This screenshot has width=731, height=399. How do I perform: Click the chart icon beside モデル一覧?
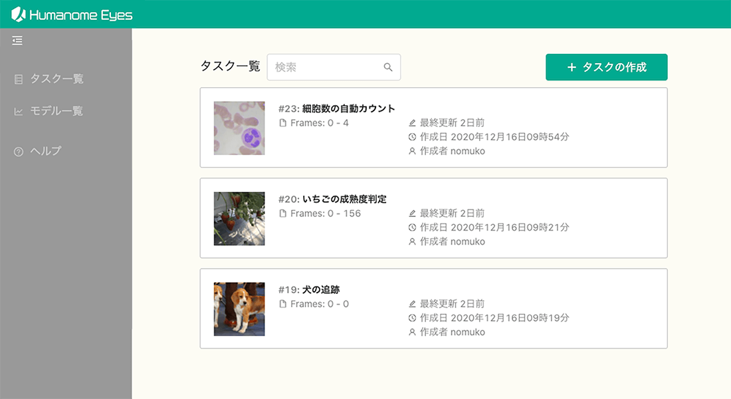point(19,112)
